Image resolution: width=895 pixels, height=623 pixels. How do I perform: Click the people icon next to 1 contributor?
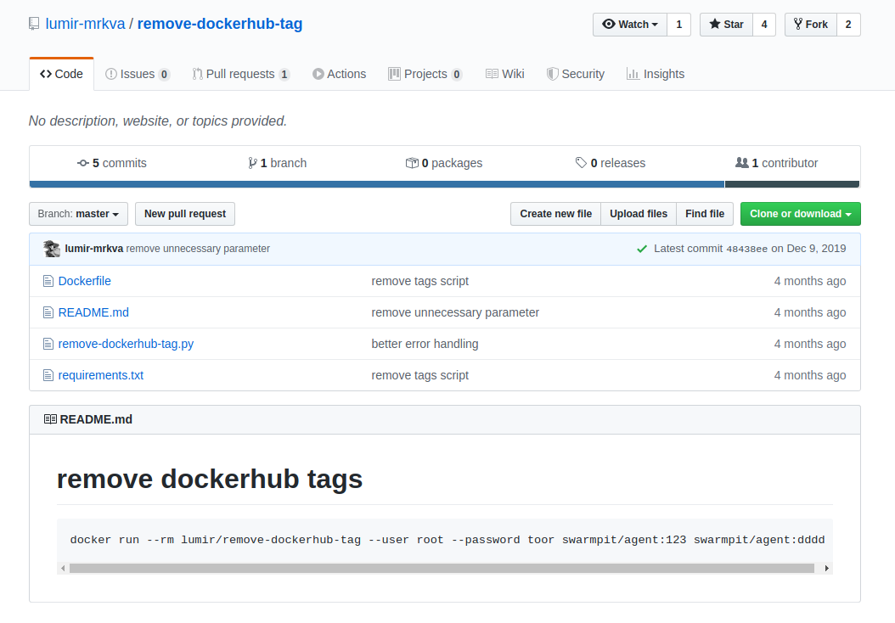(x=741, y=163)
